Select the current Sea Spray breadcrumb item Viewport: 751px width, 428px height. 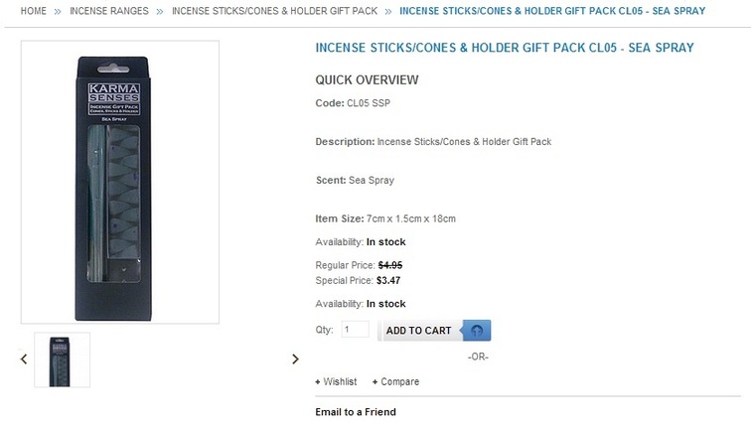[552, 11]
